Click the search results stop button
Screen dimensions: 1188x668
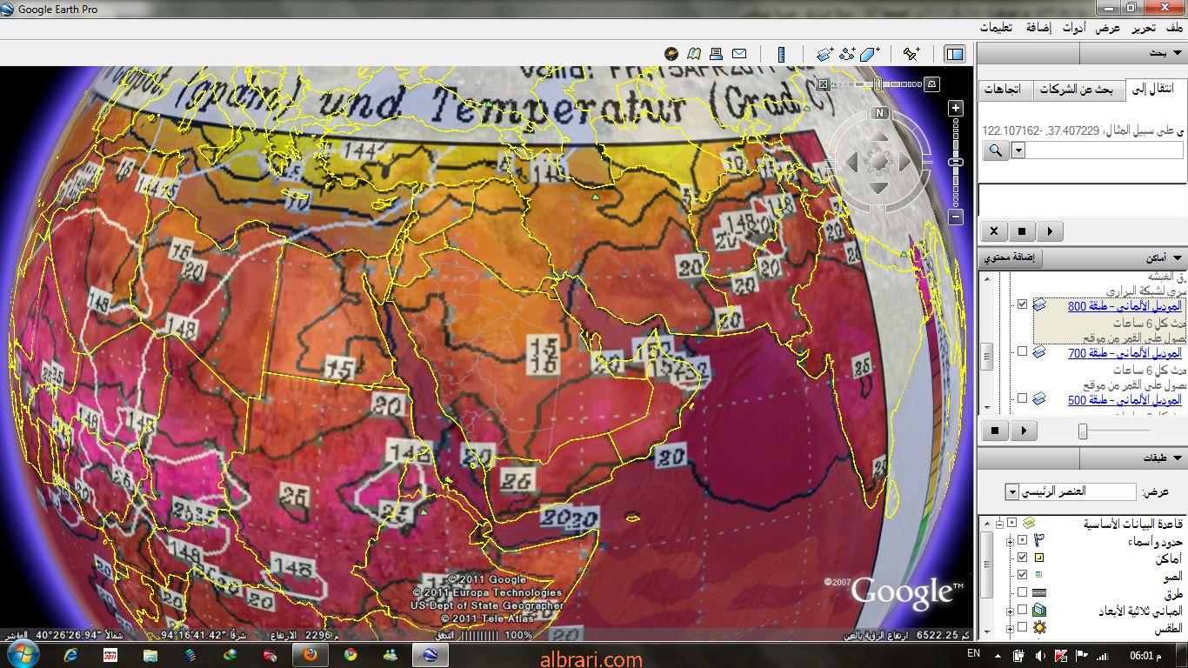tap(1022, 231)
